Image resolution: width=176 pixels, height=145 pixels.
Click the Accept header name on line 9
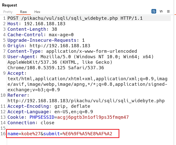pos(16,73)
